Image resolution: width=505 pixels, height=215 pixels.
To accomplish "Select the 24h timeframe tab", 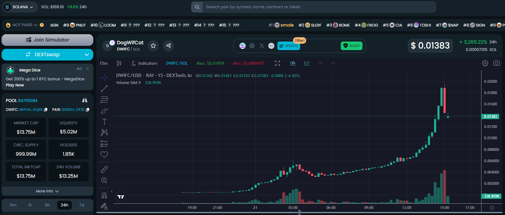I will pos(65,205).
